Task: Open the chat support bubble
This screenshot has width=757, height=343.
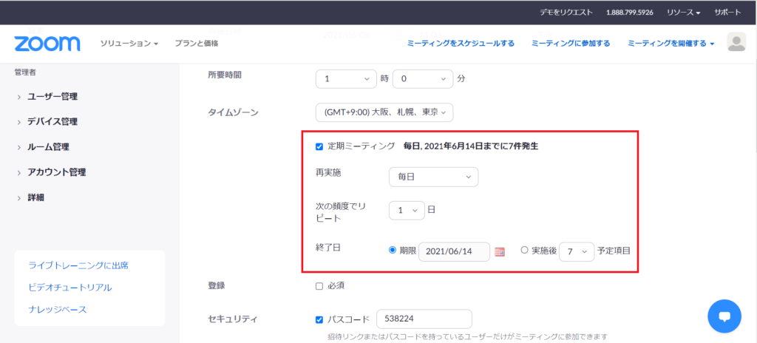Action: 724,316
